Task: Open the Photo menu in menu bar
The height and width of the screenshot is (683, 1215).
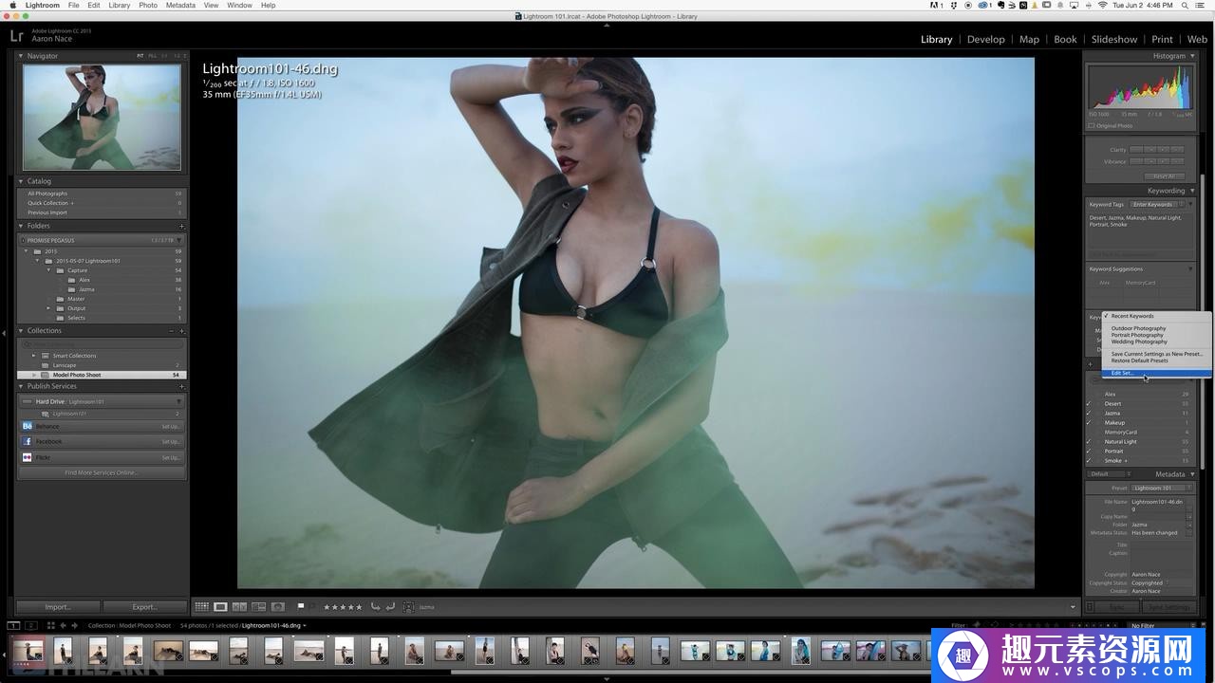Action: 148,5
